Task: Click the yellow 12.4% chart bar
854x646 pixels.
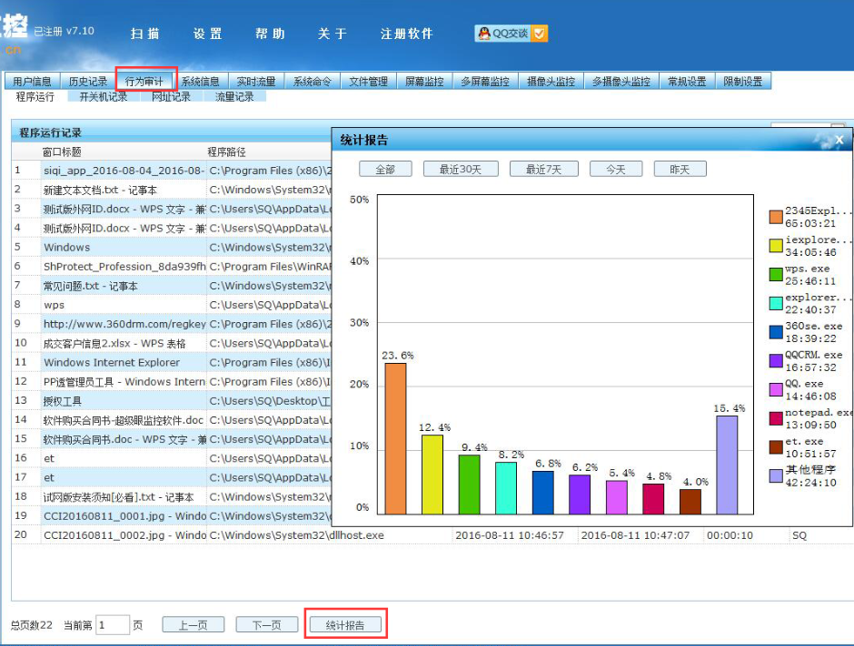Action: (x=432, y=475)
